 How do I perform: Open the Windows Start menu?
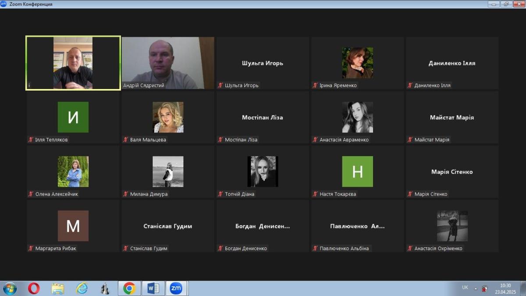point(9,288)
